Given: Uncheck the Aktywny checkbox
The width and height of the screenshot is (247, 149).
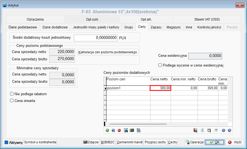Looking at the screenshot, I should coord(6,143).
